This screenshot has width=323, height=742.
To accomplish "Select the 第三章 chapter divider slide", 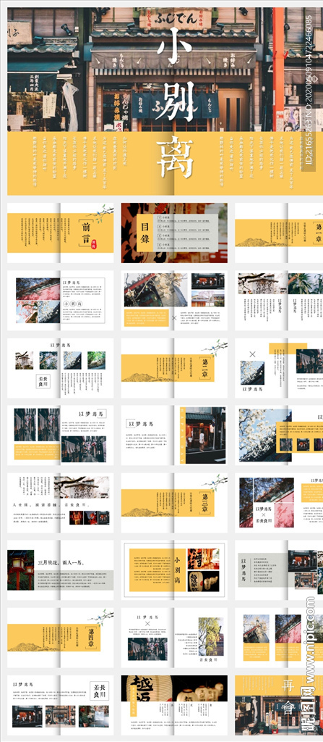I will point(174,503).
